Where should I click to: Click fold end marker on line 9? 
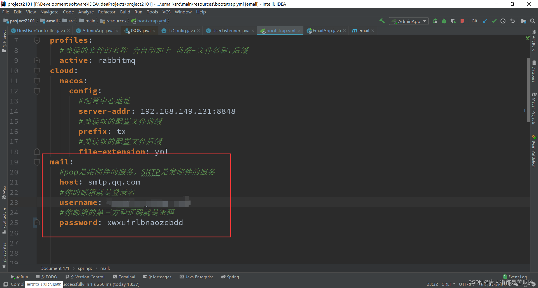[37, 60]
